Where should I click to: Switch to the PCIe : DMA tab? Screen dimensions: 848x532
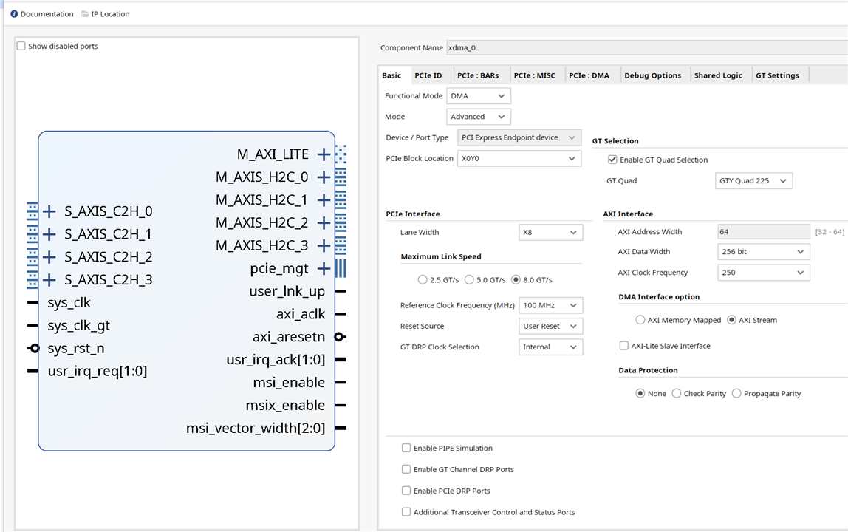[589, 75]
